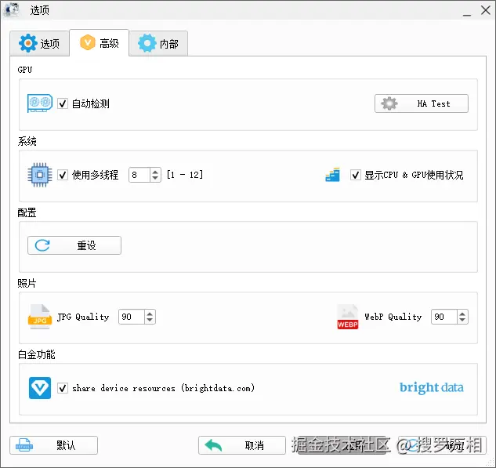Viewport: 496px width, 468px height.
Task: Lower WebP Quality with down arrow
Action: pos(462,320)
